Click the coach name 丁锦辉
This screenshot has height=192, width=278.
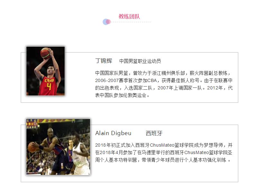click(104, 61)
